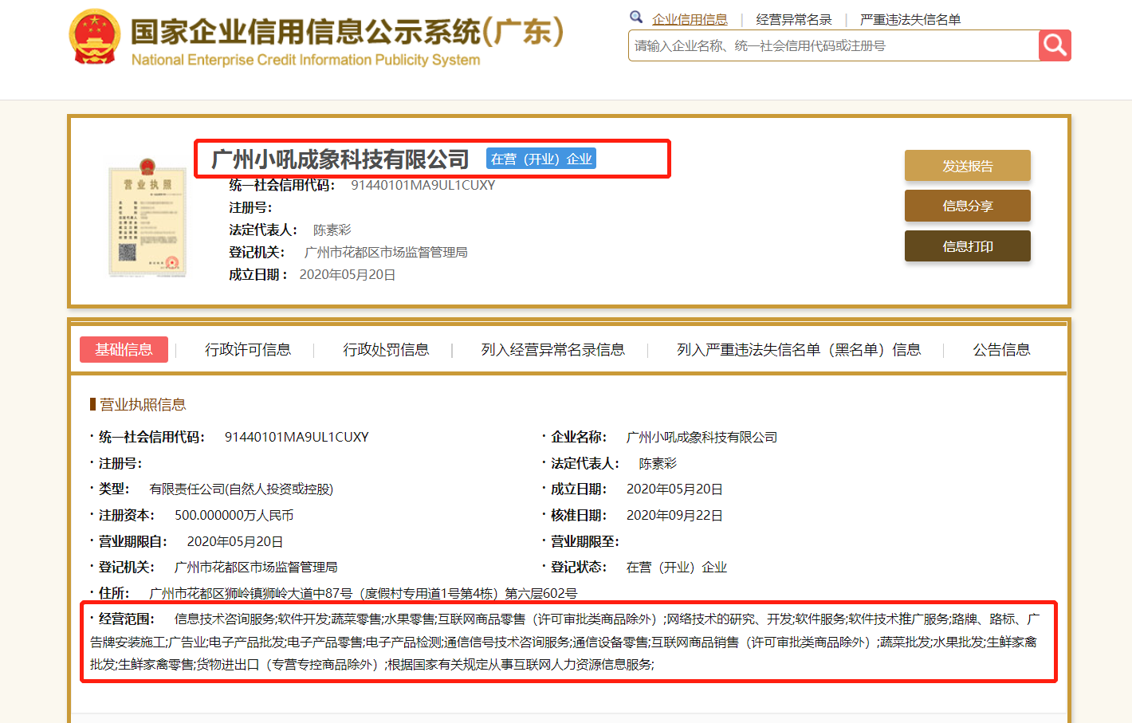
Task: Select the 企业信用信息 search category
Action: point(690,19)
